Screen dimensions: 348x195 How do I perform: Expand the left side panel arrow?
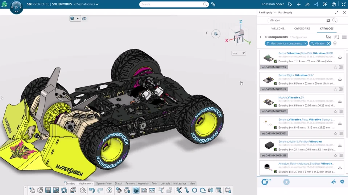point(2,98)
